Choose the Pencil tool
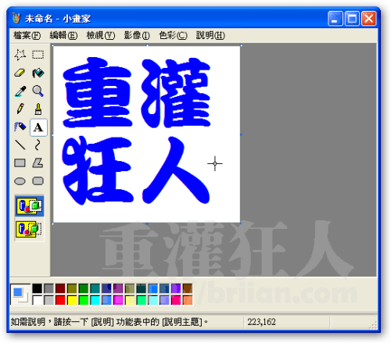This screenshot has width=391, height=343. (20, 109)
